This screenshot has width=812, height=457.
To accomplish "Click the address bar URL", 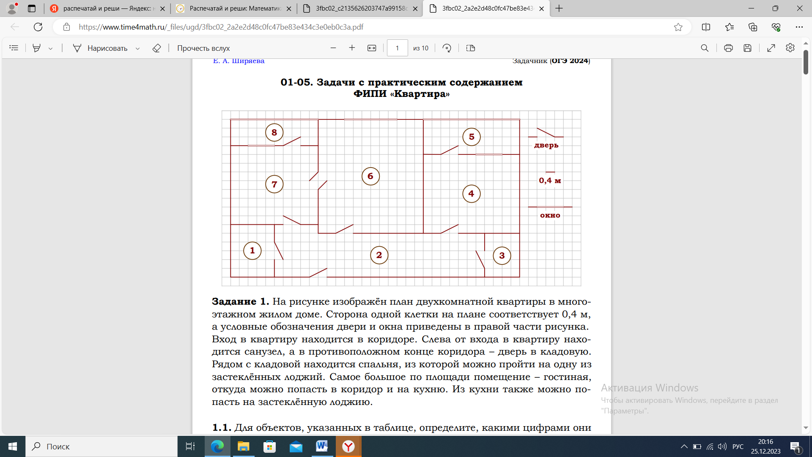I will point(221,27).
